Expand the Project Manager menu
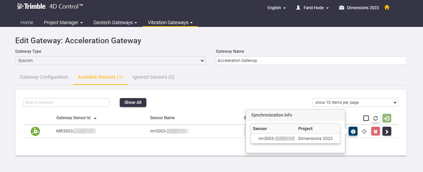This screenshot has width=423, height=172. tap(63, 22)
